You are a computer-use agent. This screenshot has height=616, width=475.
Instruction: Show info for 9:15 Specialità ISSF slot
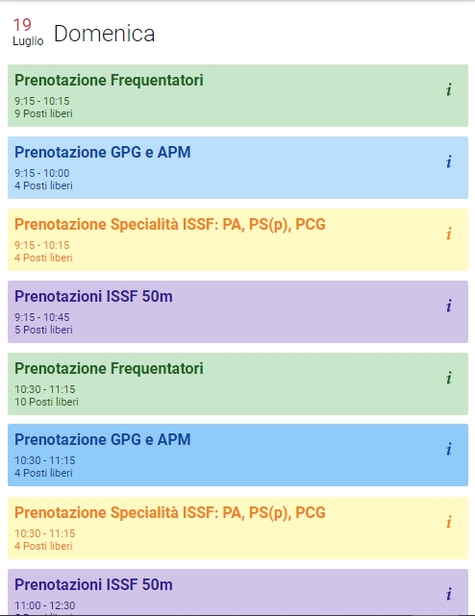[x=449, y=234]
